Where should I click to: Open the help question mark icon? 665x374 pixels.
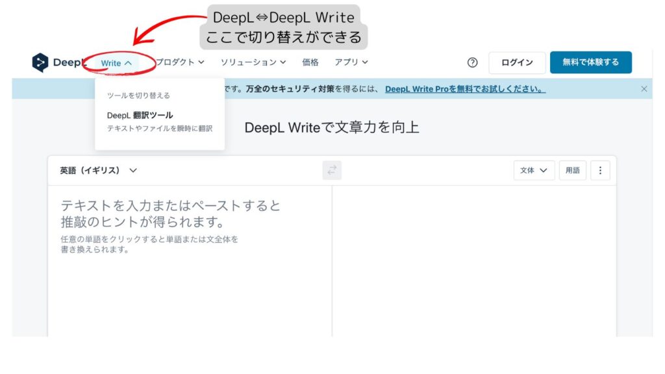[473, 63]
